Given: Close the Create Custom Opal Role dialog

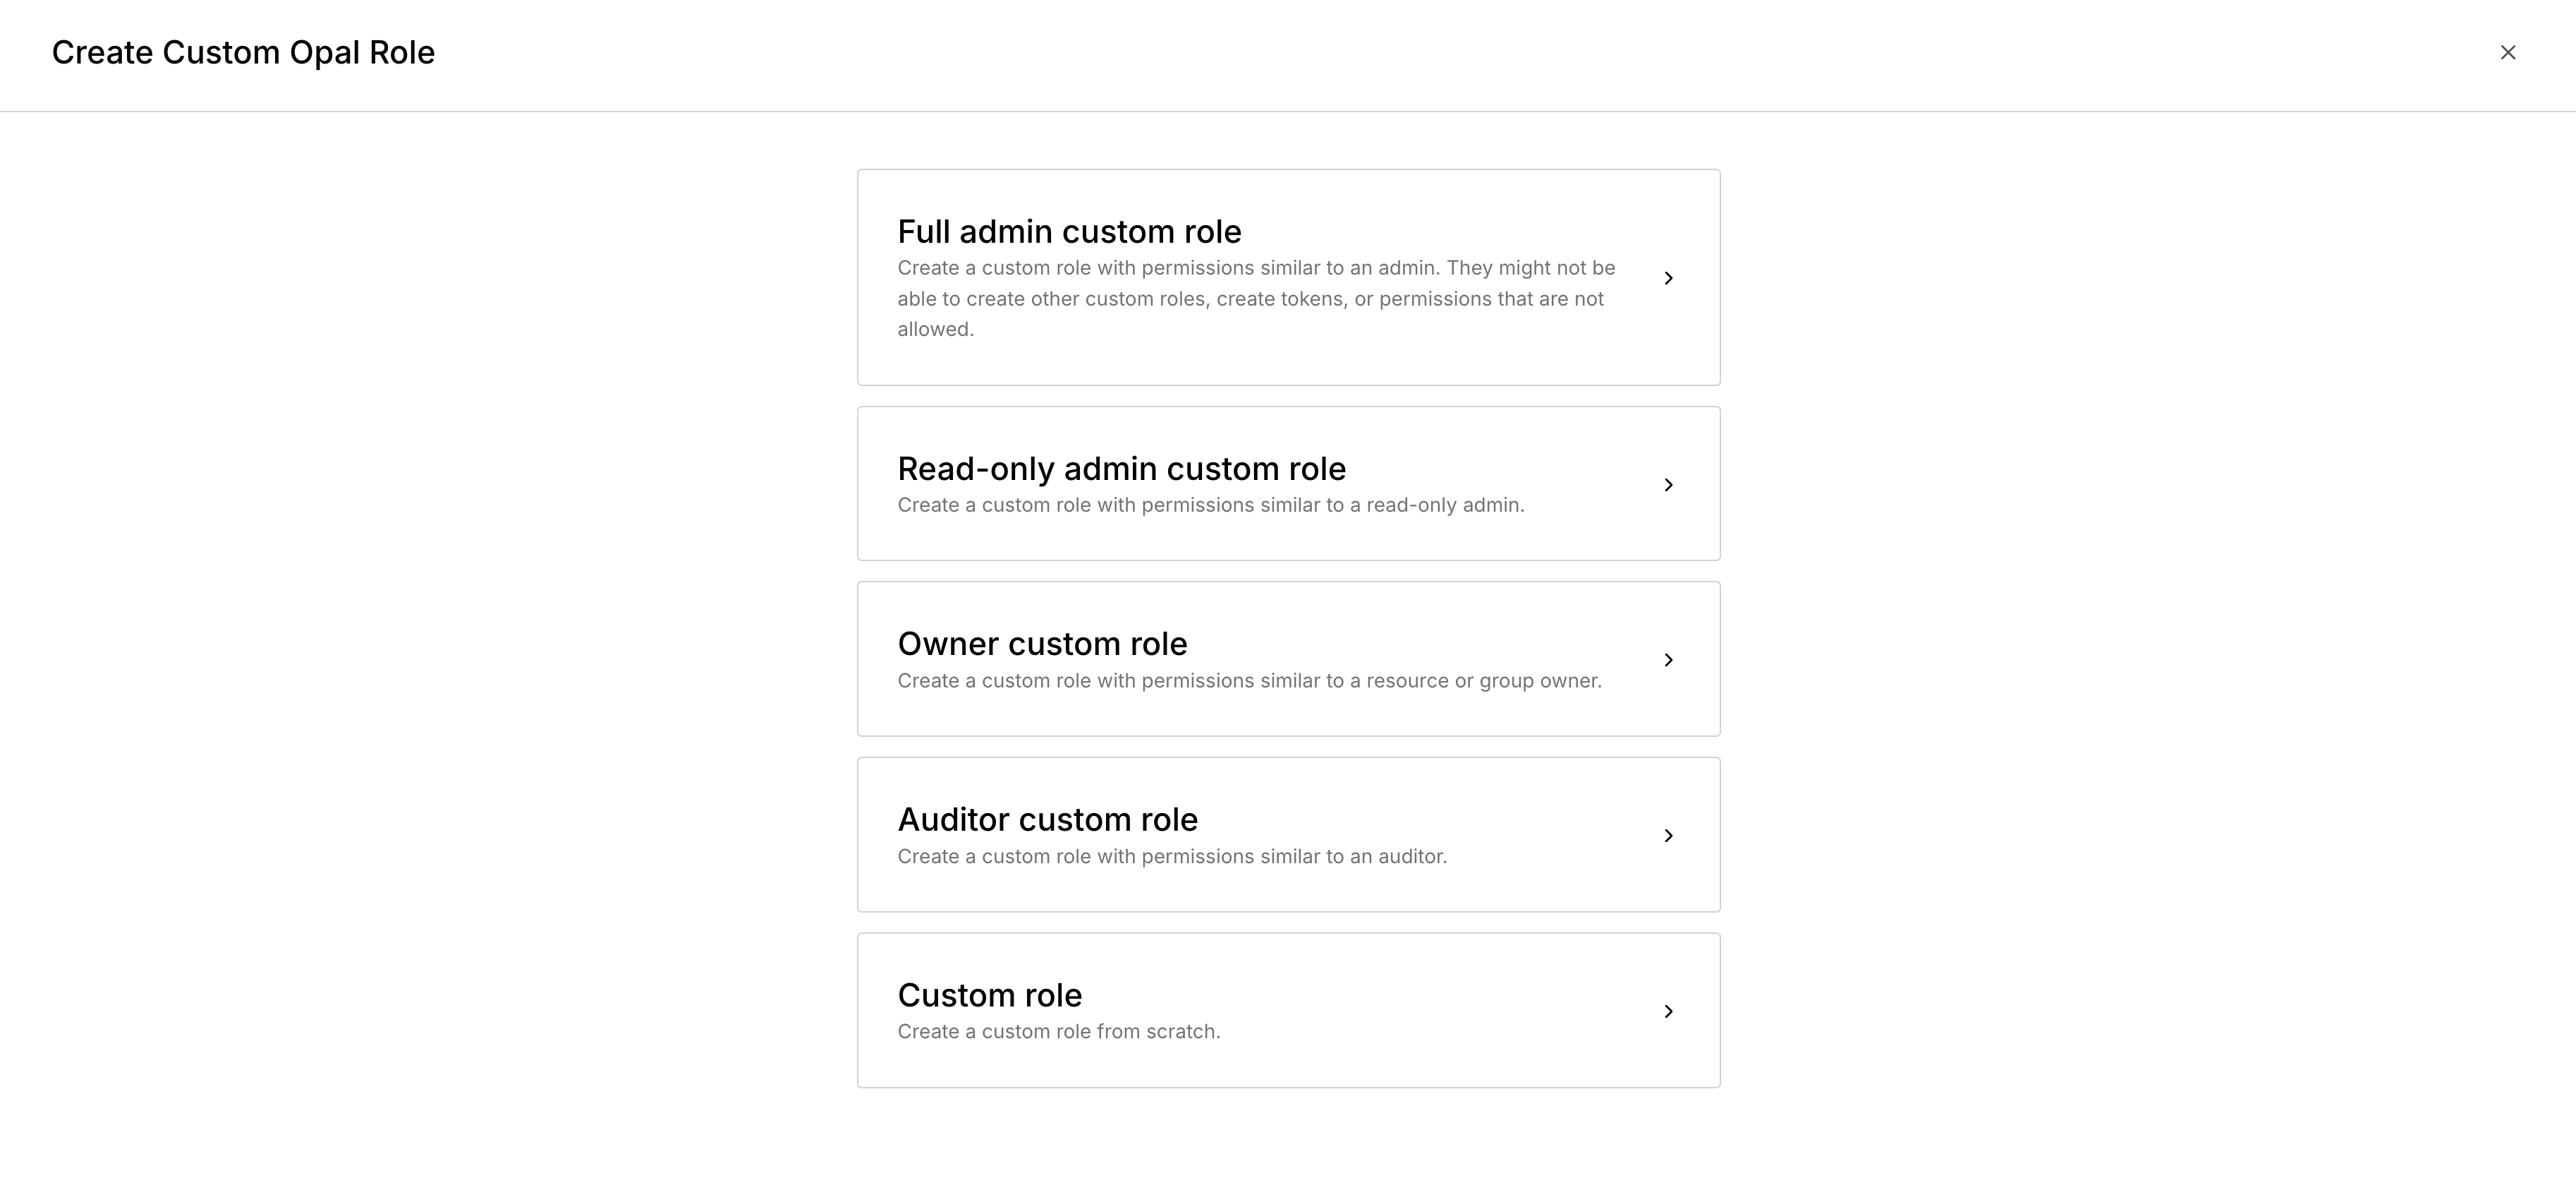Looking at the screenshot, I should (2507, 53).
